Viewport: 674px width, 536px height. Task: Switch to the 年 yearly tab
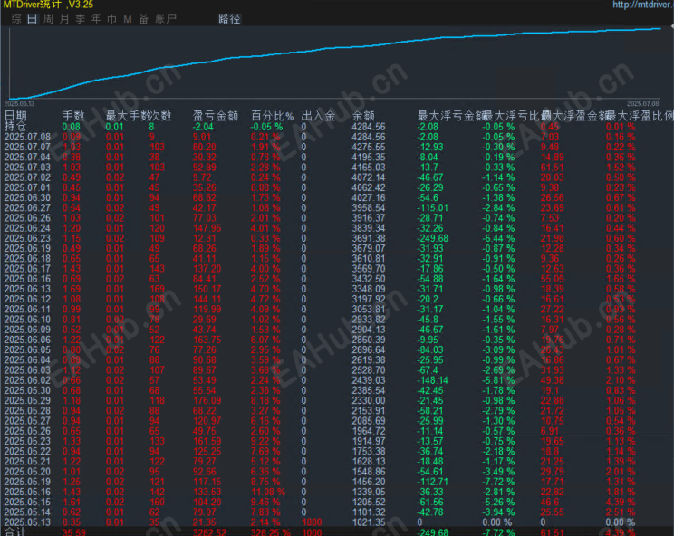tap(96, 19)
